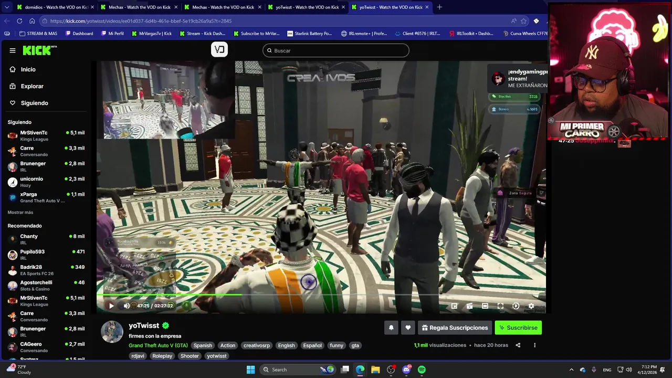Open IRLToolkit Dashboard bookmark
The width and height of the screenshot is (672, 378).
point(471,34)
